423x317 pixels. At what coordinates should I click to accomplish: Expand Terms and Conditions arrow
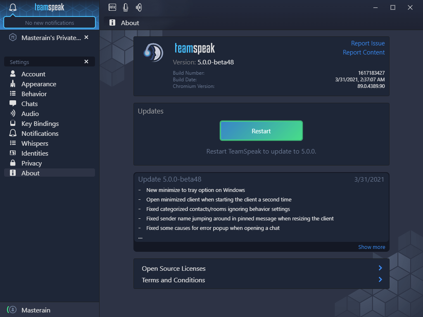click(x=380, y=279)
